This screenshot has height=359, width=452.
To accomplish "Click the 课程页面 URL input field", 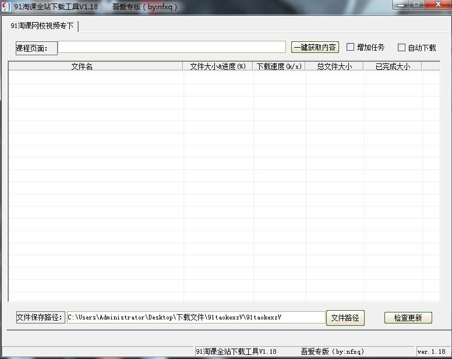I will pyautogui.click(x=172, y=47).
